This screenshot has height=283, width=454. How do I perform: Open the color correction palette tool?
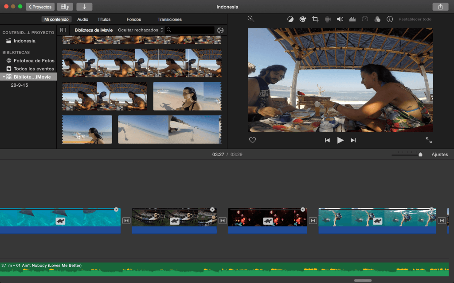click(x=302, y=19)
